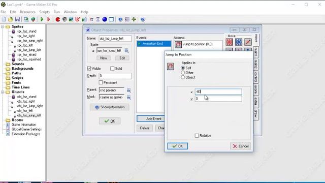
Task: Click OK in Object Properties panel
Action: pos(110,121)
